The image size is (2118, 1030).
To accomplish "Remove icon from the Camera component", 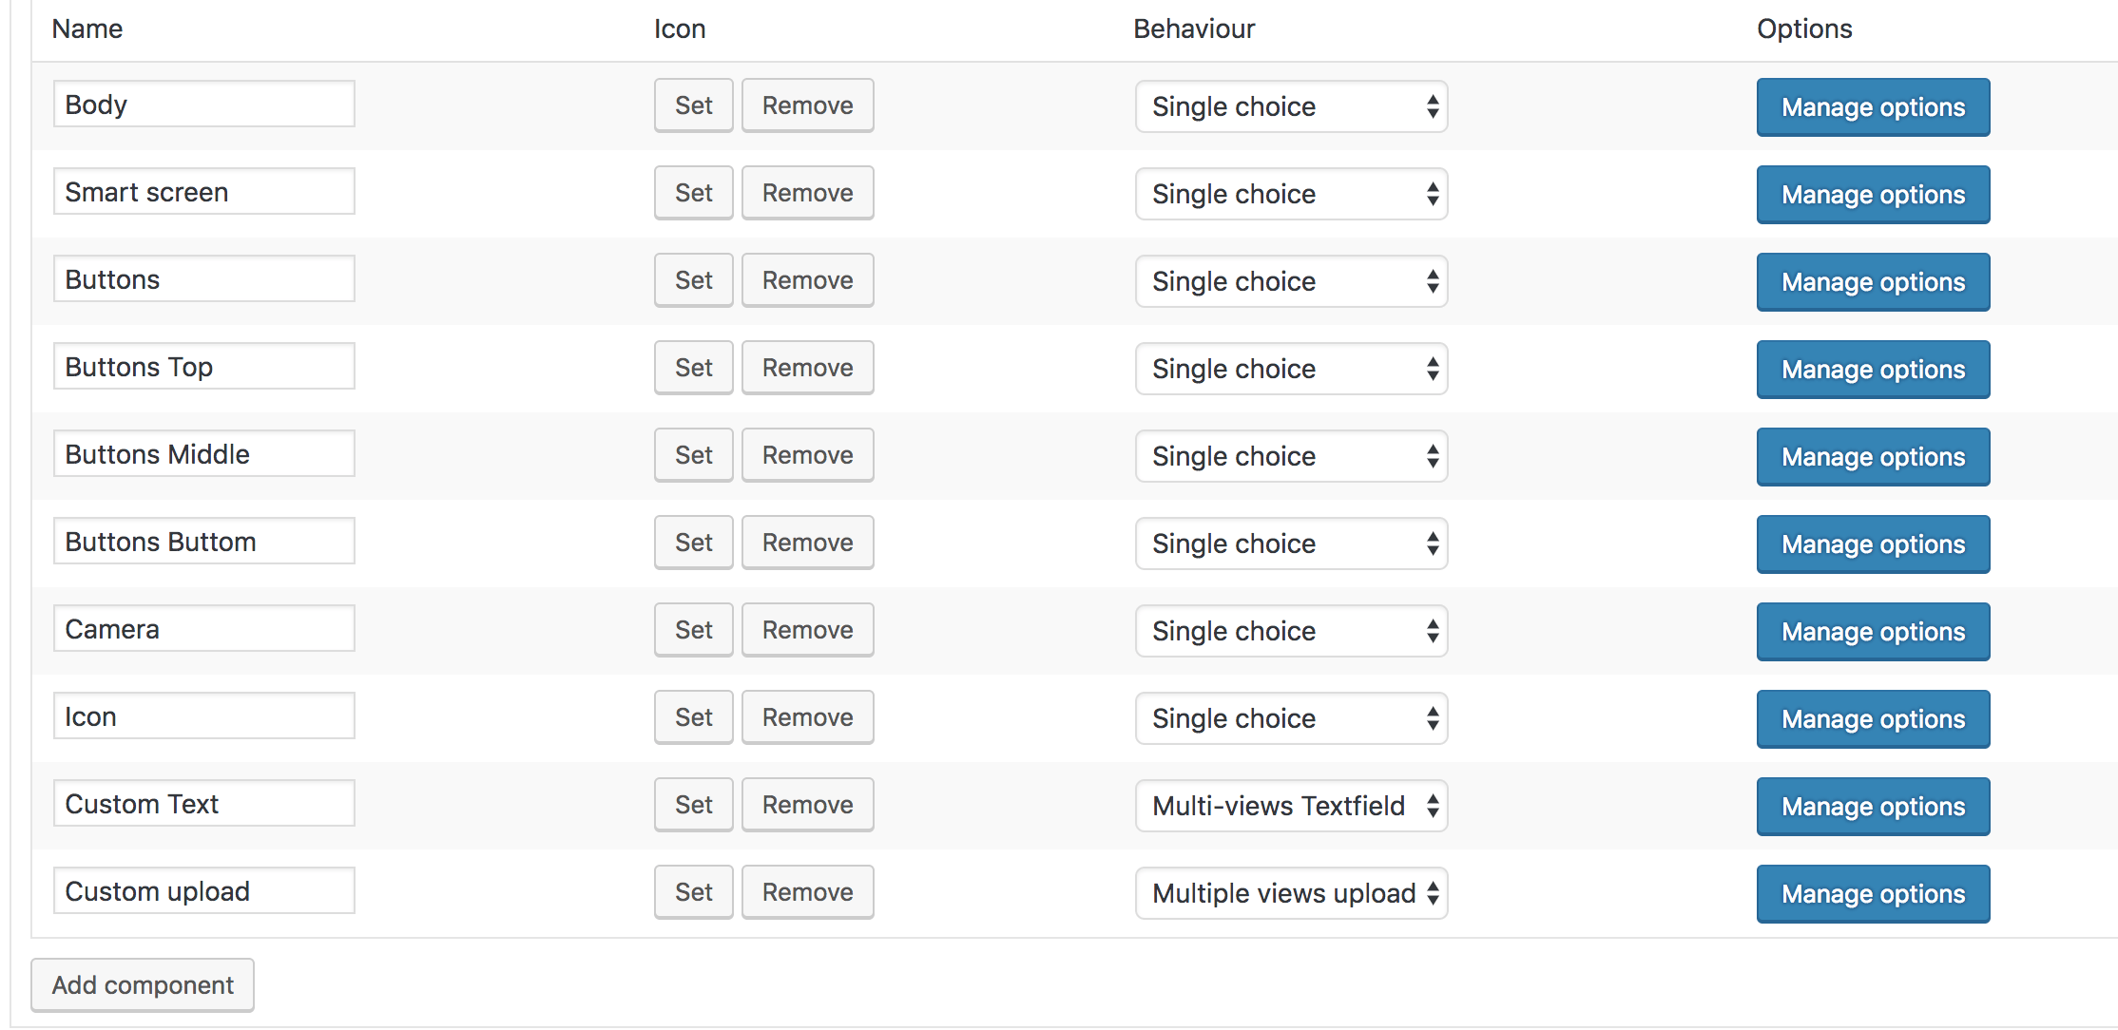I will coord(808,630).
